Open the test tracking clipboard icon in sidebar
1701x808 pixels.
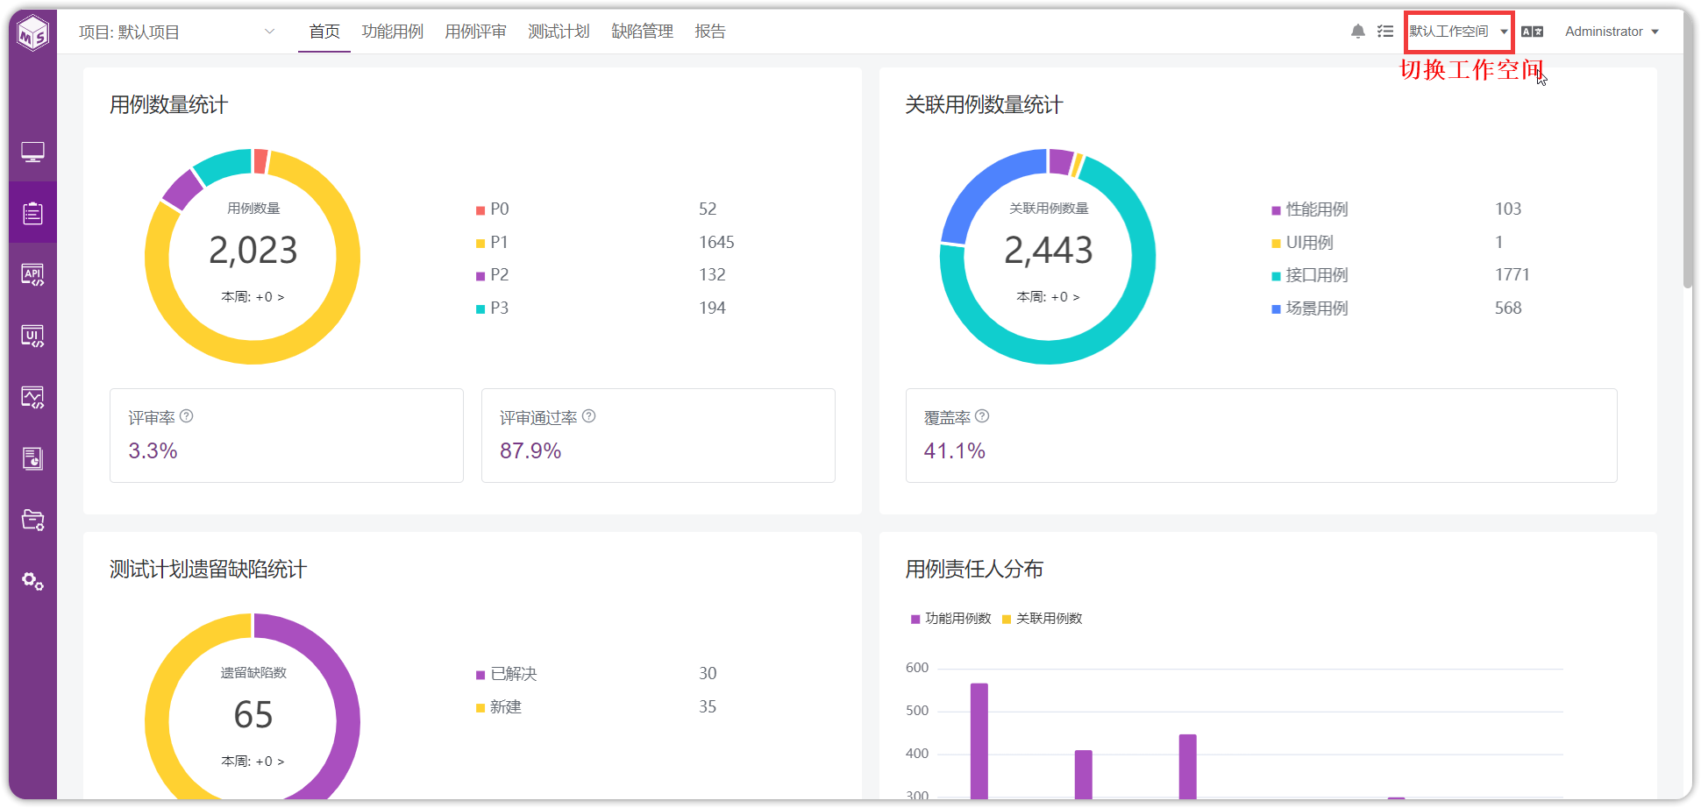click(x=32, y=213)
